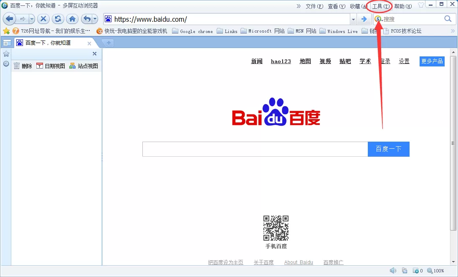The image size is (458, 277).
Task: Toggle the sidebar panel button left of tabs
Action: coord(7,43)
